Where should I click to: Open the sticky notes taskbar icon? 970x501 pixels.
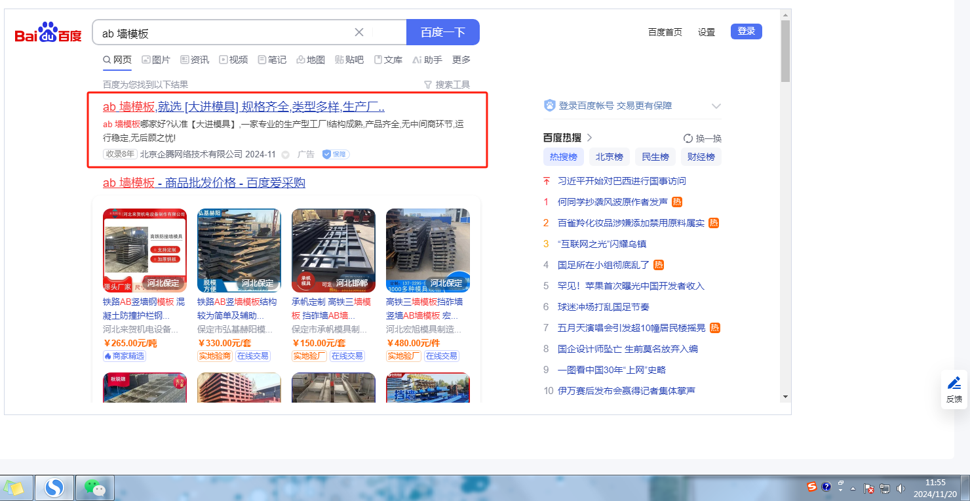click(x=14, y=488)
